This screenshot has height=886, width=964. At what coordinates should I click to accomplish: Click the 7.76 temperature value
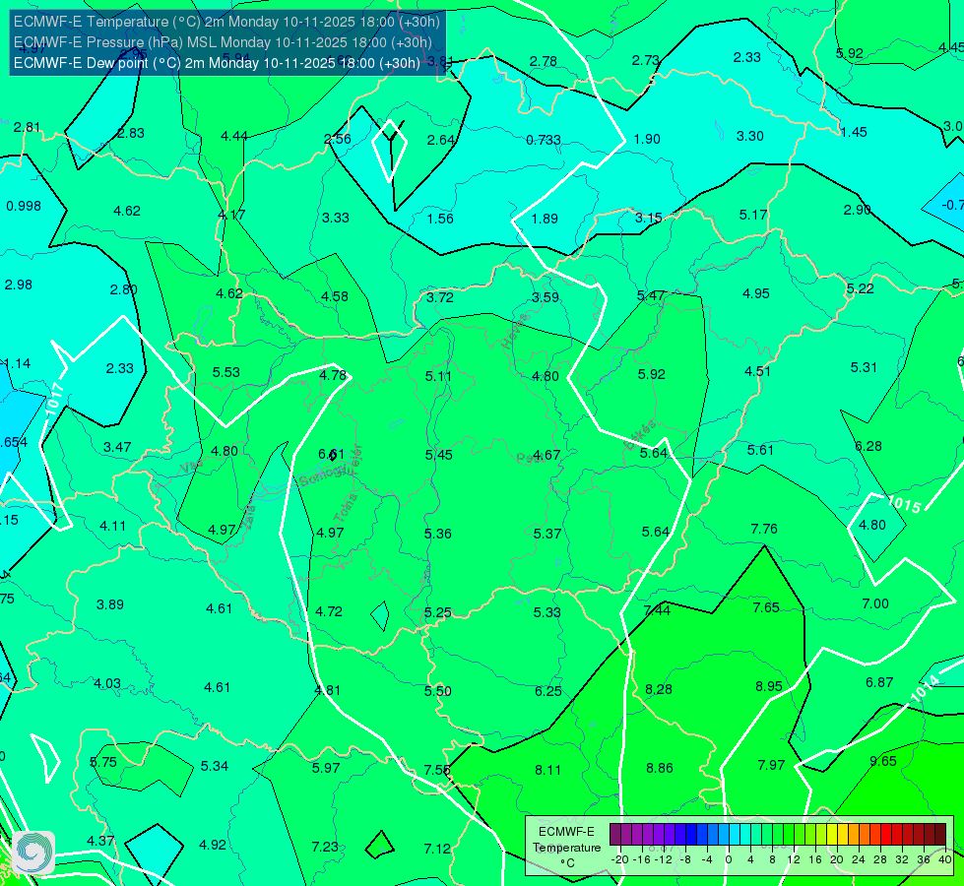click(x=764, y=529)
